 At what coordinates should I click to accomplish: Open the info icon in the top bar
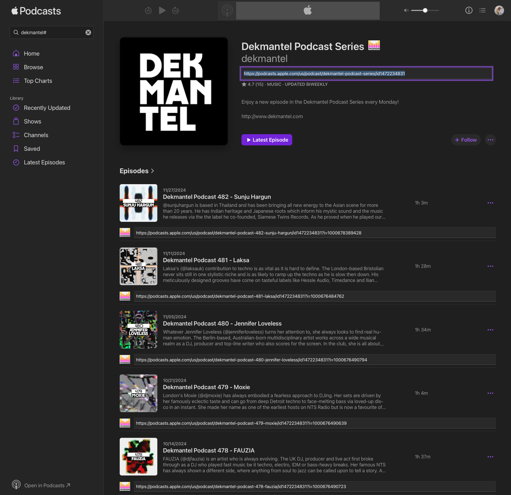(x=469, y=10)
